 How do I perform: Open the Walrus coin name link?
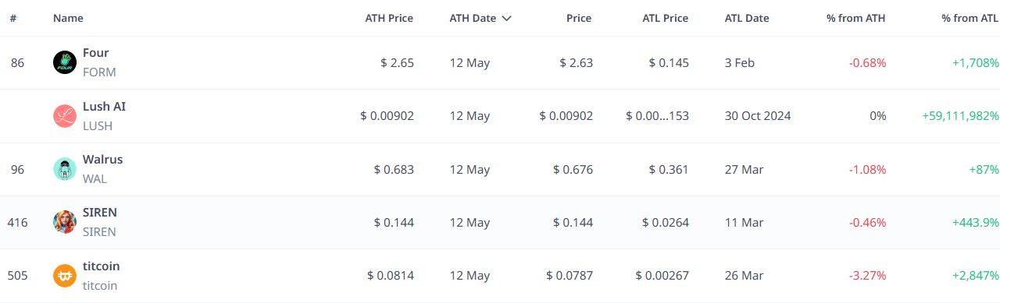(102, 159)
